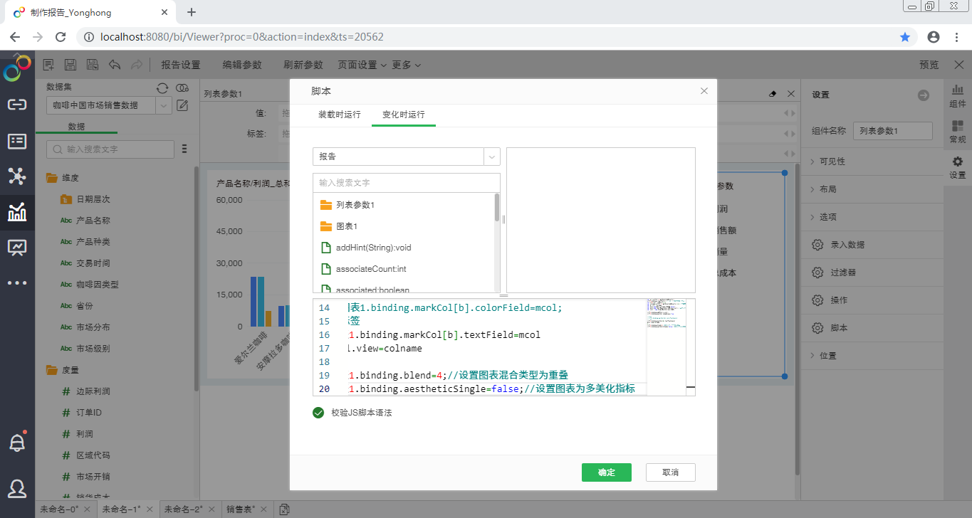Bookmark this page with star icon
The width and height of the screenshot is (972, 518).
point(905,37)
